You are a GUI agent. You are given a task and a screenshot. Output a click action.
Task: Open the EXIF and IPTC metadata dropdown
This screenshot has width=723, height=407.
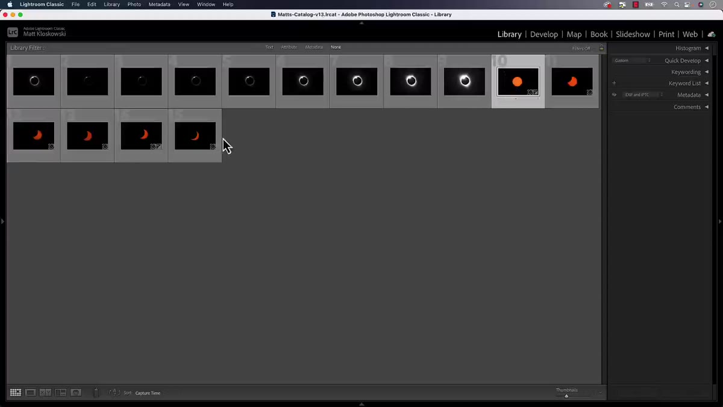pos(642,95)
